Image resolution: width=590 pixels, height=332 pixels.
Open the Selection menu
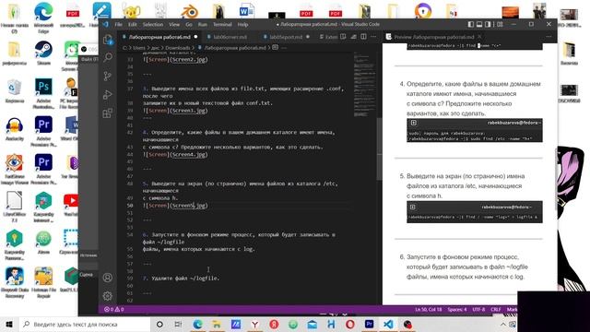[x=153, y=25]
